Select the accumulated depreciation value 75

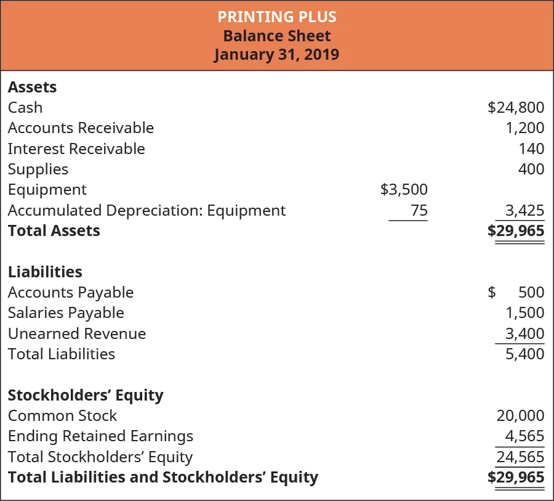click(419, 210)
